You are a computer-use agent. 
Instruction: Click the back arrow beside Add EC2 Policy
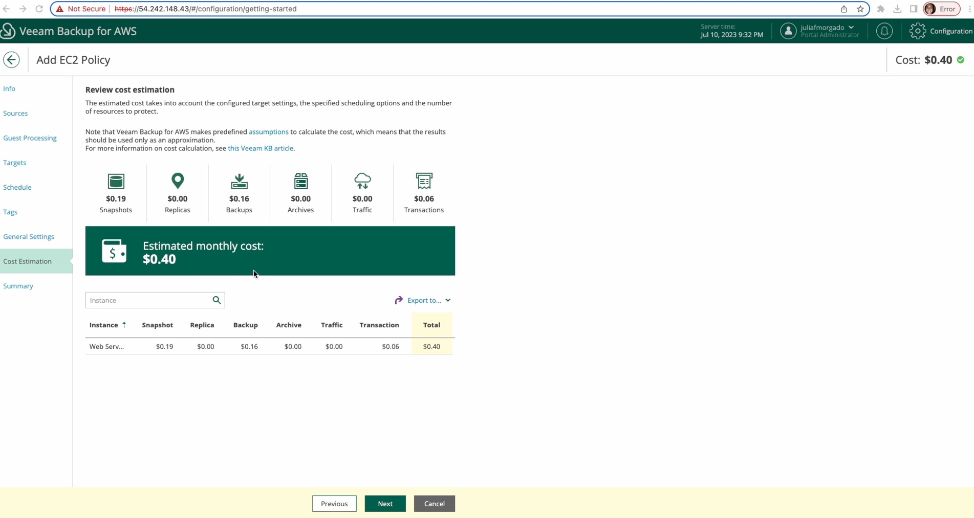click(11, 60)
